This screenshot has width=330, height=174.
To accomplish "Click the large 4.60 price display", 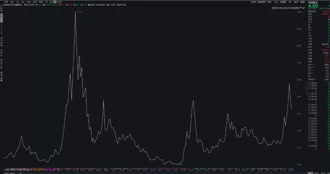I will click(x=313, y=6).
